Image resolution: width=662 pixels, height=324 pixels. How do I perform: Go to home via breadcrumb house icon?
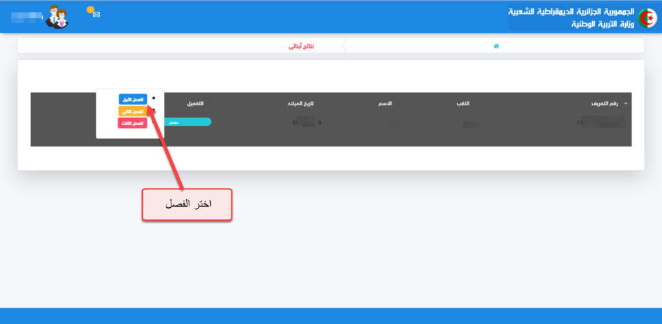pos(496,46)
